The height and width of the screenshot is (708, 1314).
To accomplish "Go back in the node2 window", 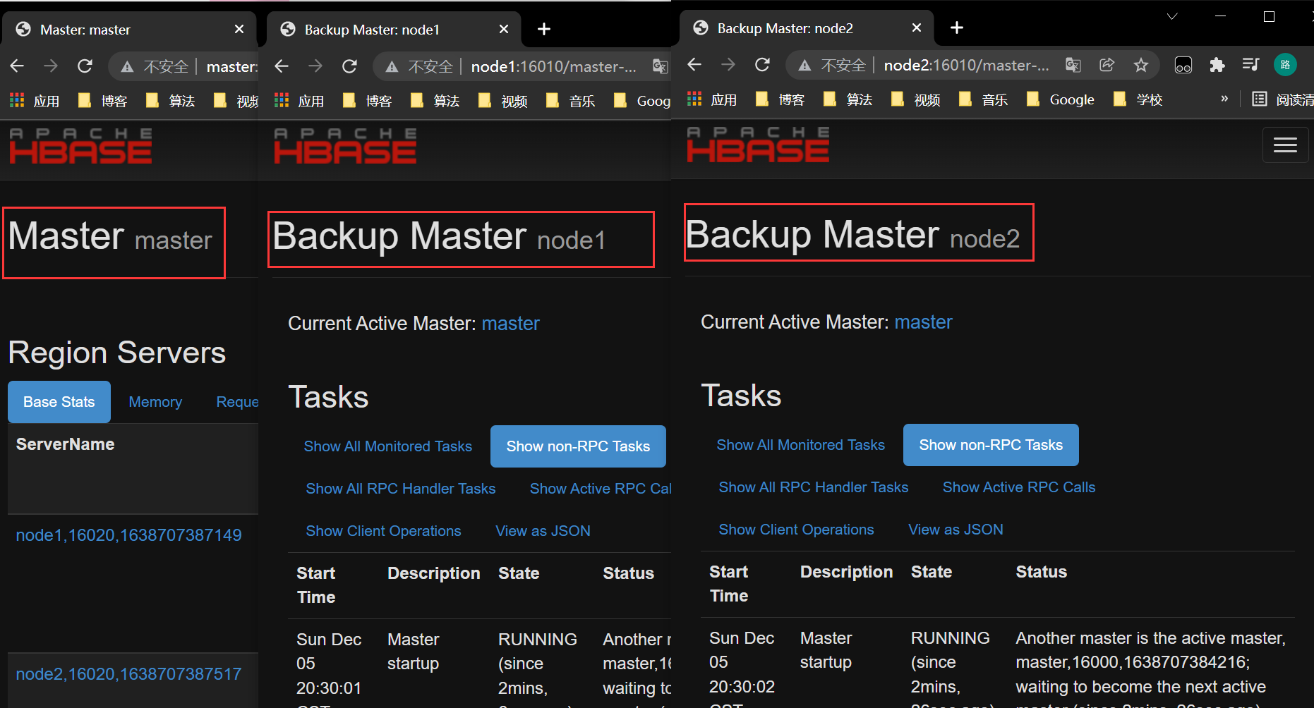I will point(694,65).
